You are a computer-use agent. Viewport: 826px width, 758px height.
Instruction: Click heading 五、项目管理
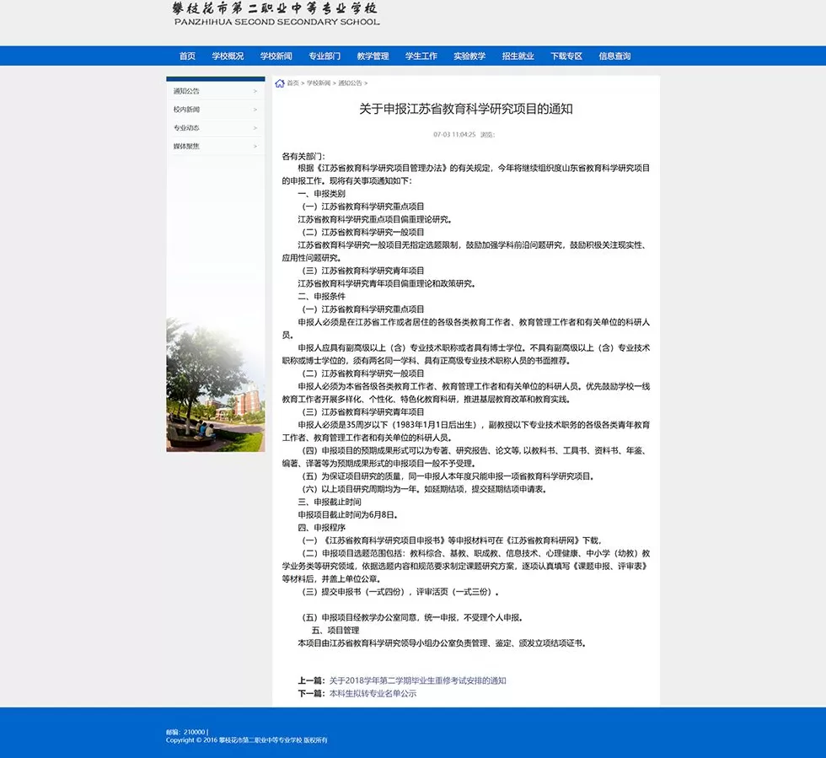pyautogui.click(x=335, y=631)
